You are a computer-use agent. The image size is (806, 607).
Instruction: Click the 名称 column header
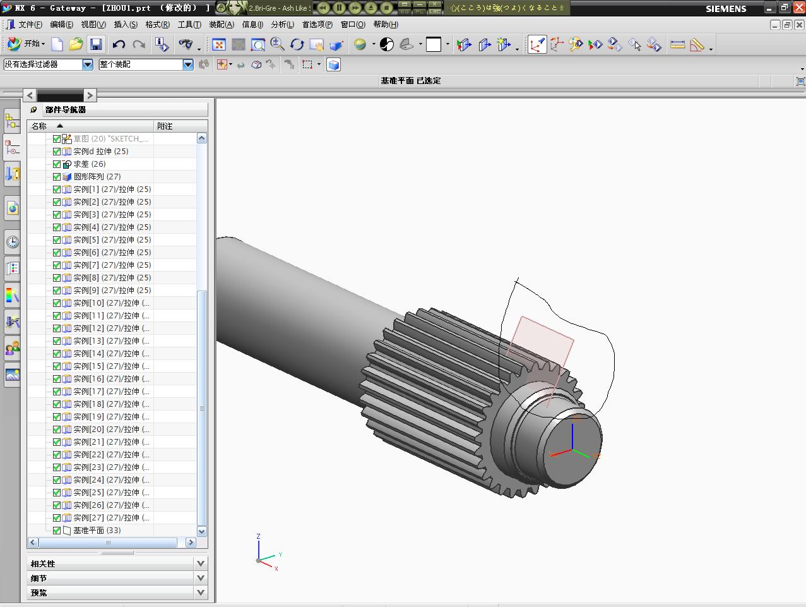tap(39, 126)
